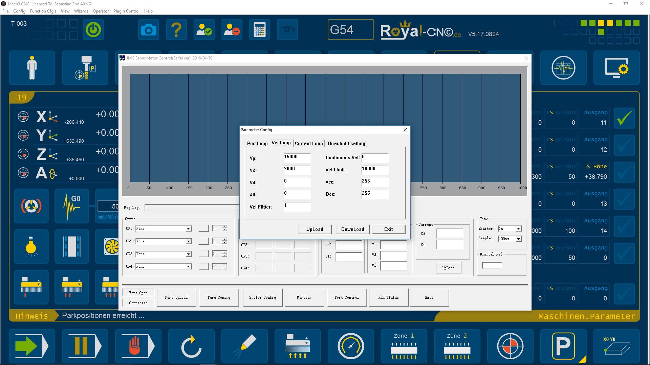The width and height of the screenshot is (650, 365).
Task: Open the question mark help icon
Action: point(176,30)
